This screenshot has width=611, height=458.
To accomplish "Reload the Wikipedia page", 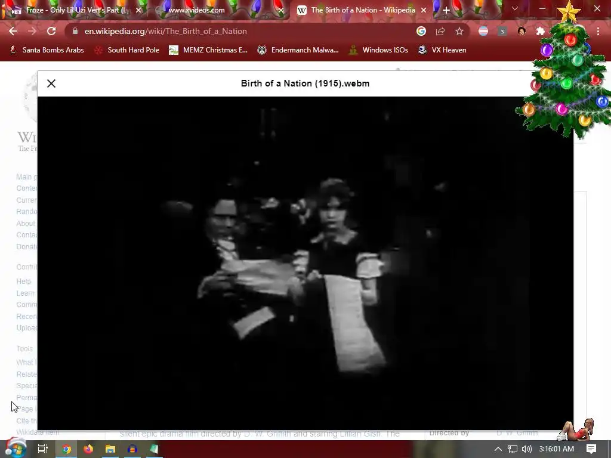I will click(51, 31).
